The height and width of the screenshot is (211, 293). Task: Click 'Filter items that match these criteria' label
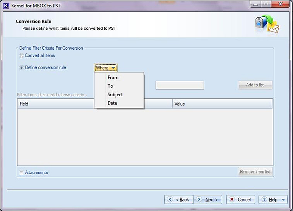(52, 94)
